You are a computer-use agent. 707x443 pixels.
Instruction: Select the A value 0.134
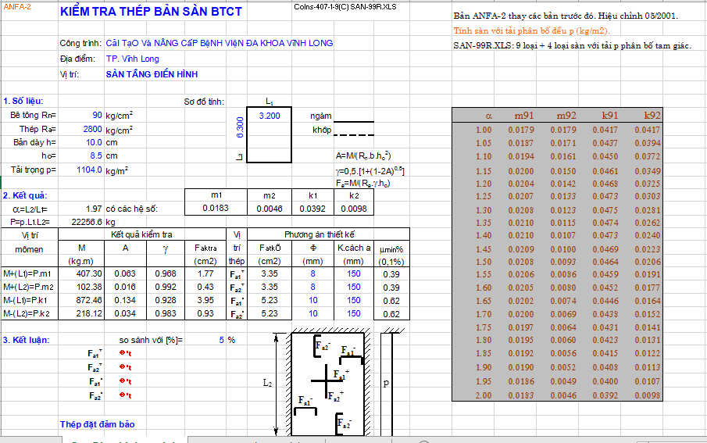[x=125, y=300]
